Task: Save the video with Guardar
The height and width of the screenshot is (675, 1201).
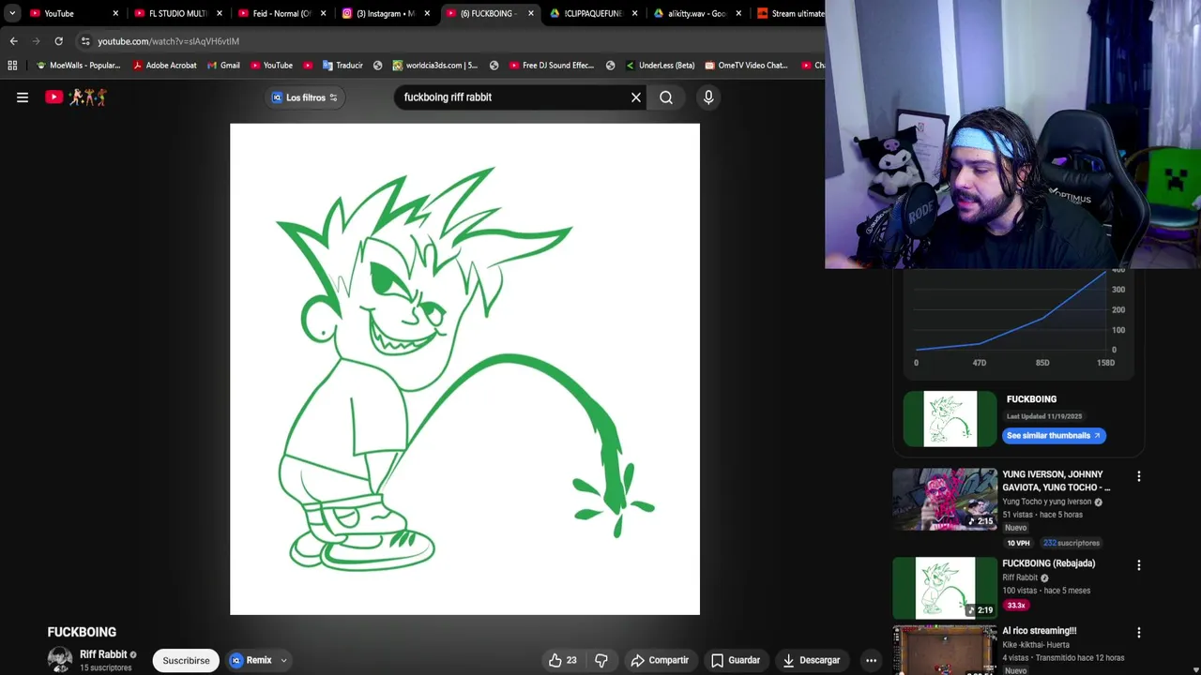Action: pos(736,660)
